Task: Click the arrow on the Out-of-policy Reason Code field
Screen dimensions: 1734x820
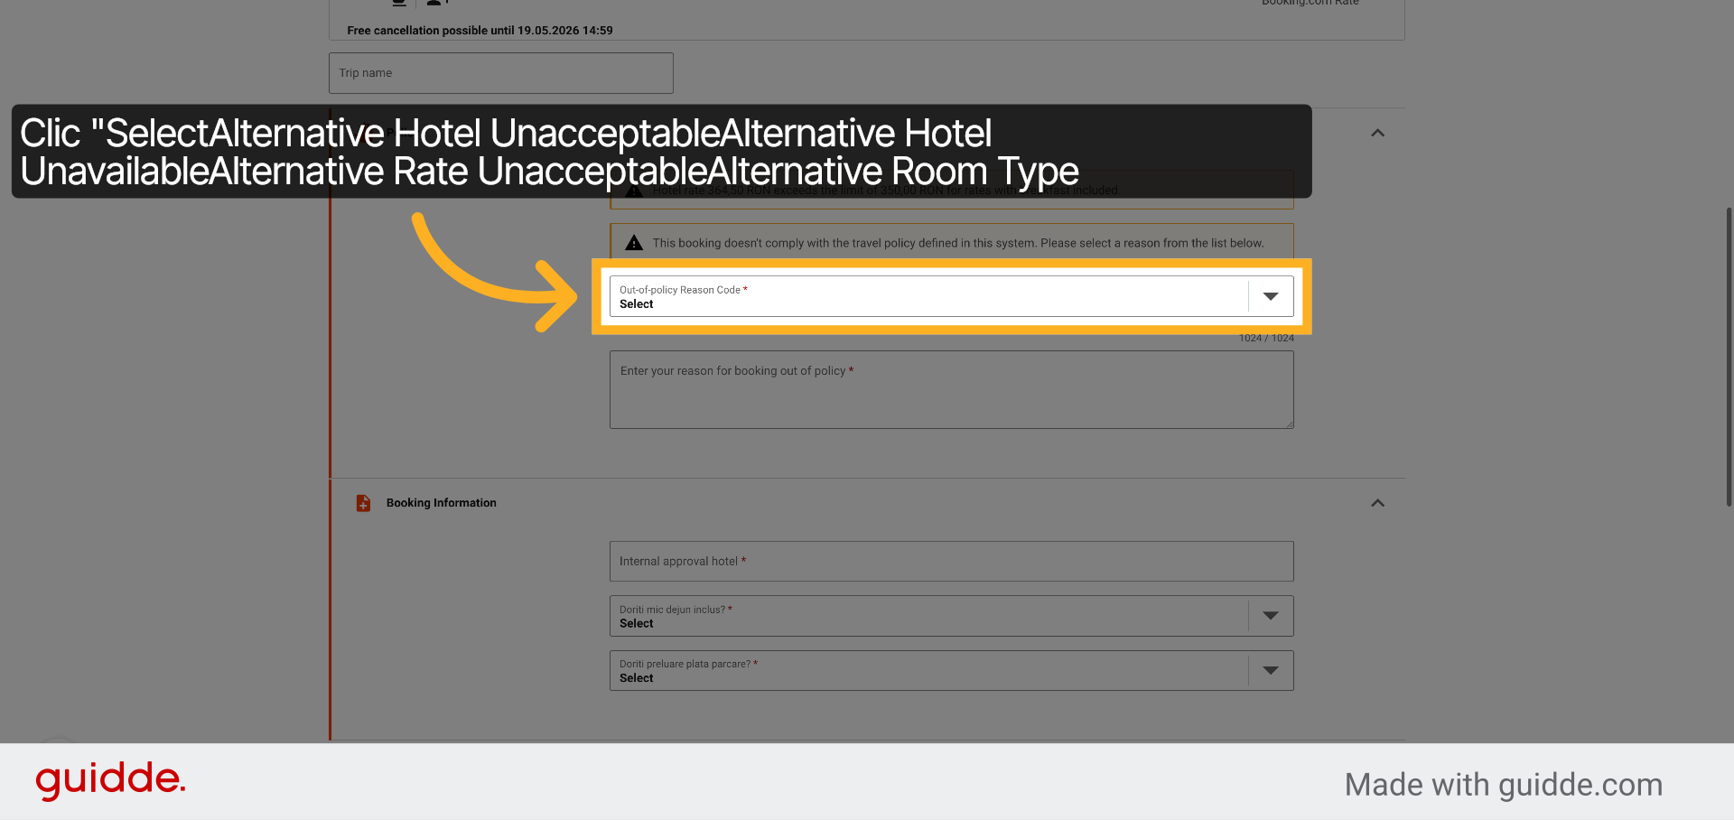Action: [x=1271, y=296]
